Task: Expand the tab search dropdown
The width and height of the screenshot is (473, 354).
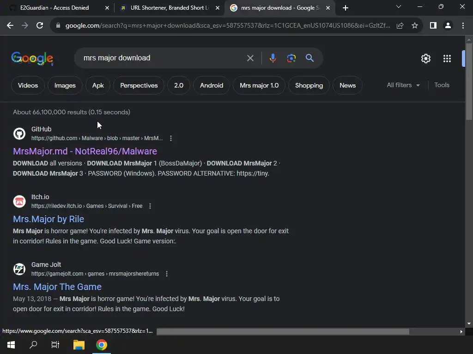Action: 399,6
